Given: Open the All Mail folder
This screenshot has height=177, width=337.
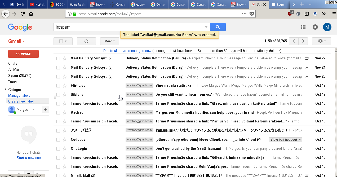Looking at the screenshot, I should click(x=14, y=69).
